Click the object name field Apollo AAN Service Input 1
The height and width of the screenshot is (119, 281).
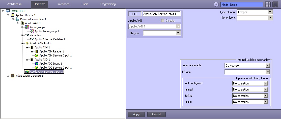161,14
